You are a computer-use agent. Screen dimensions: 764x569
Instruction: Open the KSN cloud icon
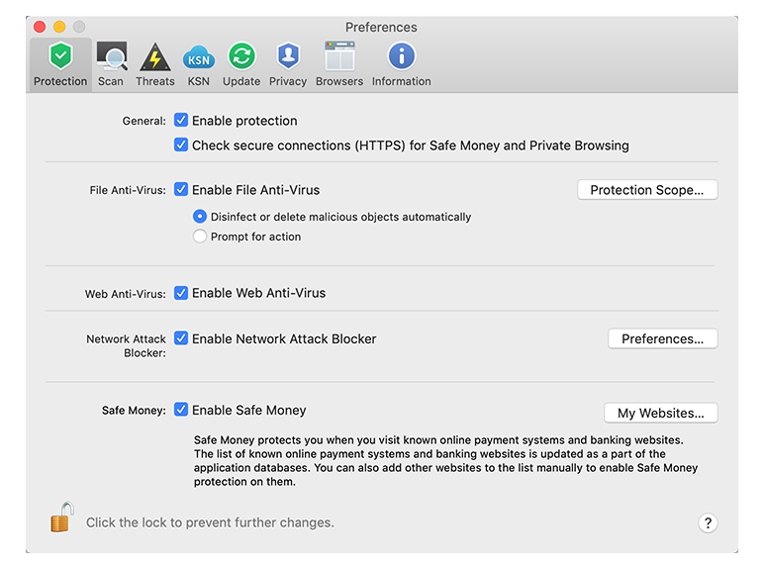point(198,58)
